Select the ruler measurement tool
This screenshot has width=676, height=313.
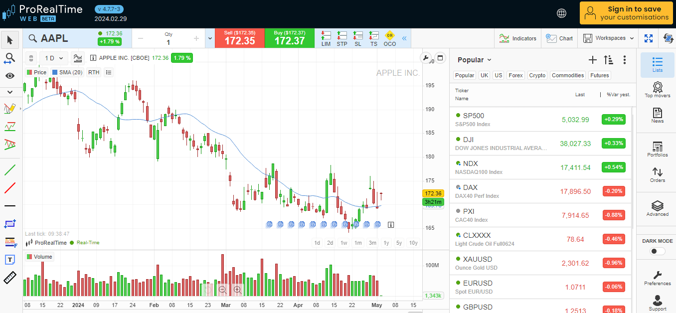(x=10, y=278)
